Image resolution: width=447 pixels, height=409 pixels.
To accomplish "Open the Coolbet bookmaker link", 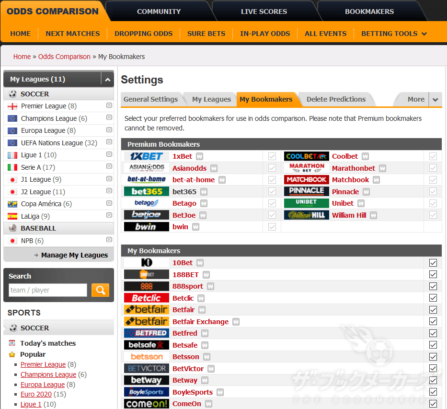I will point(344,156).
